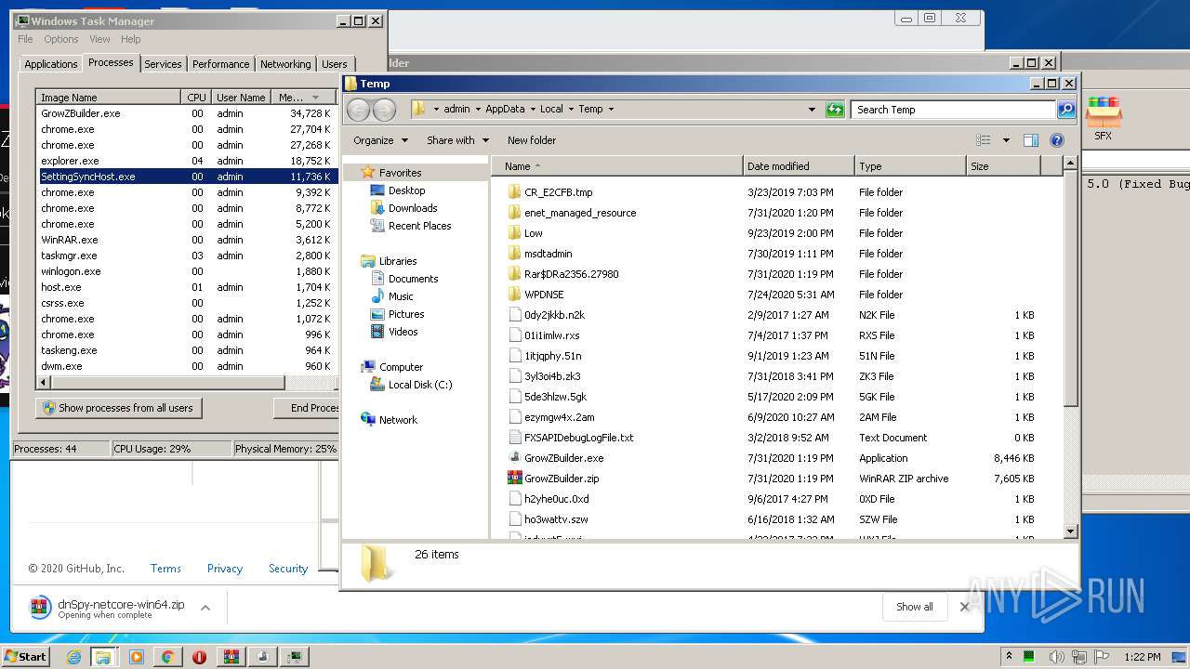Image resolution: width=1190 pixels, height=669 pixels.
Task: Sort processes by Image Name column
Action: tap(108, 98)
